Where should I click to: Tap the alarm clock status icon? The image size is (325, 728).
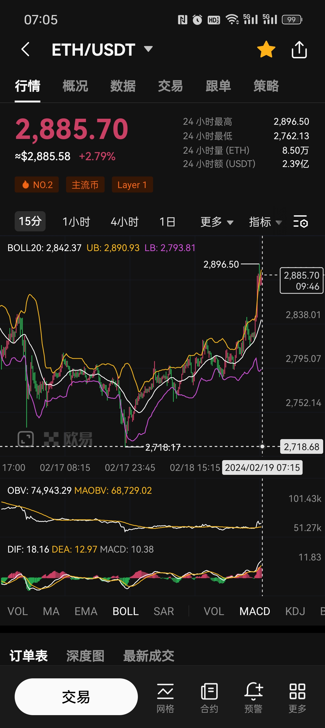pos(197,19)
